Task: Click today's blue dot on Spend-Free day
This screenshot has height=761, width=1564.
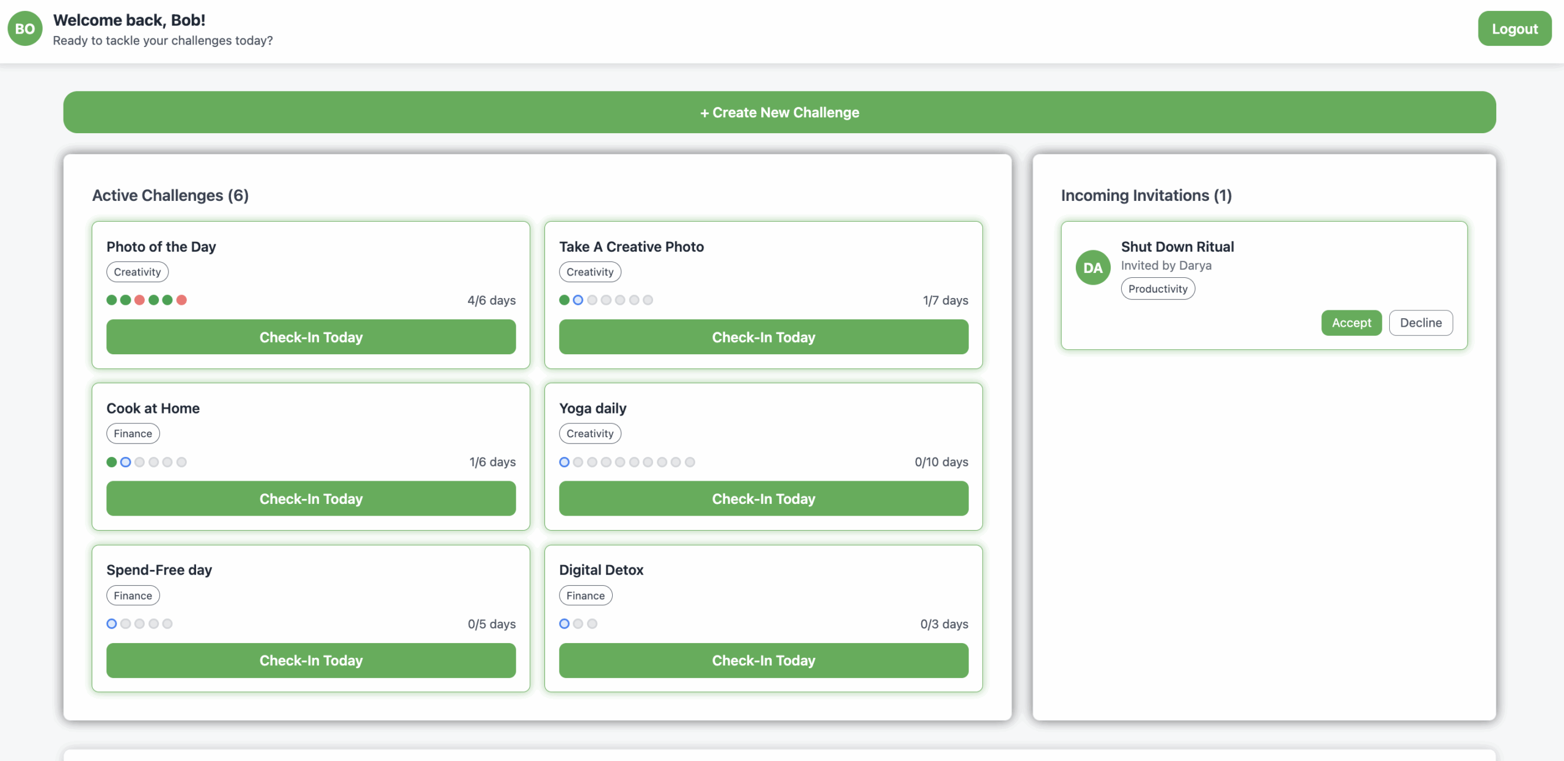Action: (111, 624)
